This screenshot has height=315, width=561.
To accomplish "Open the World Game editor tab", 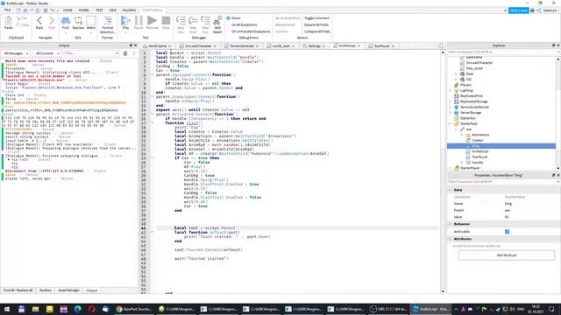I will tap(158, 46).
